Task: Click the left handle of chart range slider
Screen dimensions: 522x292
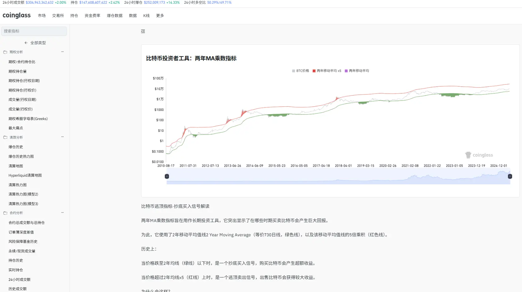Action: (167, 176)
